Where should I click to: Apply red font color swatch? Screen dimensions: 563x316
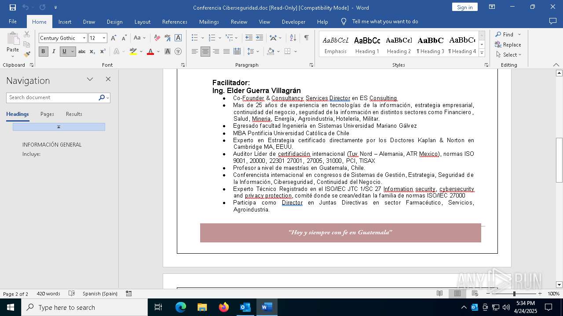150,51
